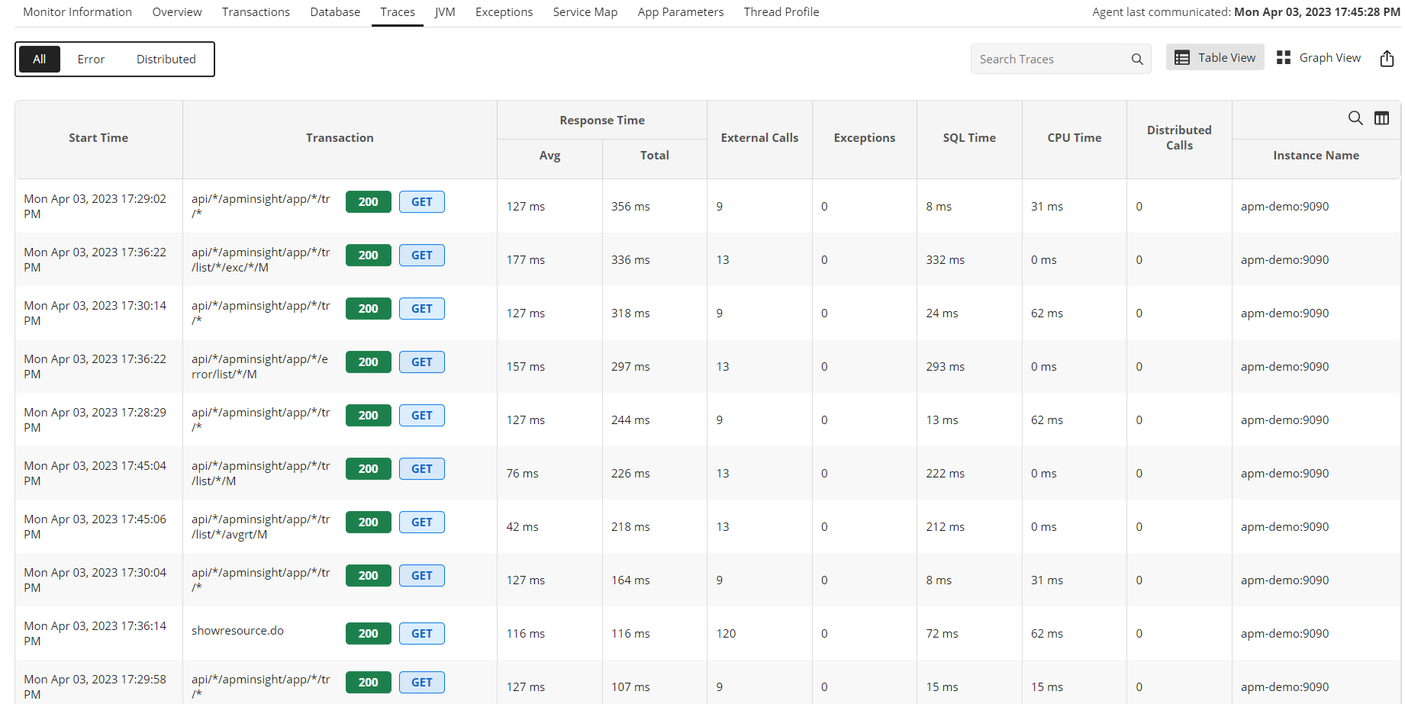Select the All traces filter
Image resolution: width=1405 pixels, height=704 pixels.
click(39, 59)
